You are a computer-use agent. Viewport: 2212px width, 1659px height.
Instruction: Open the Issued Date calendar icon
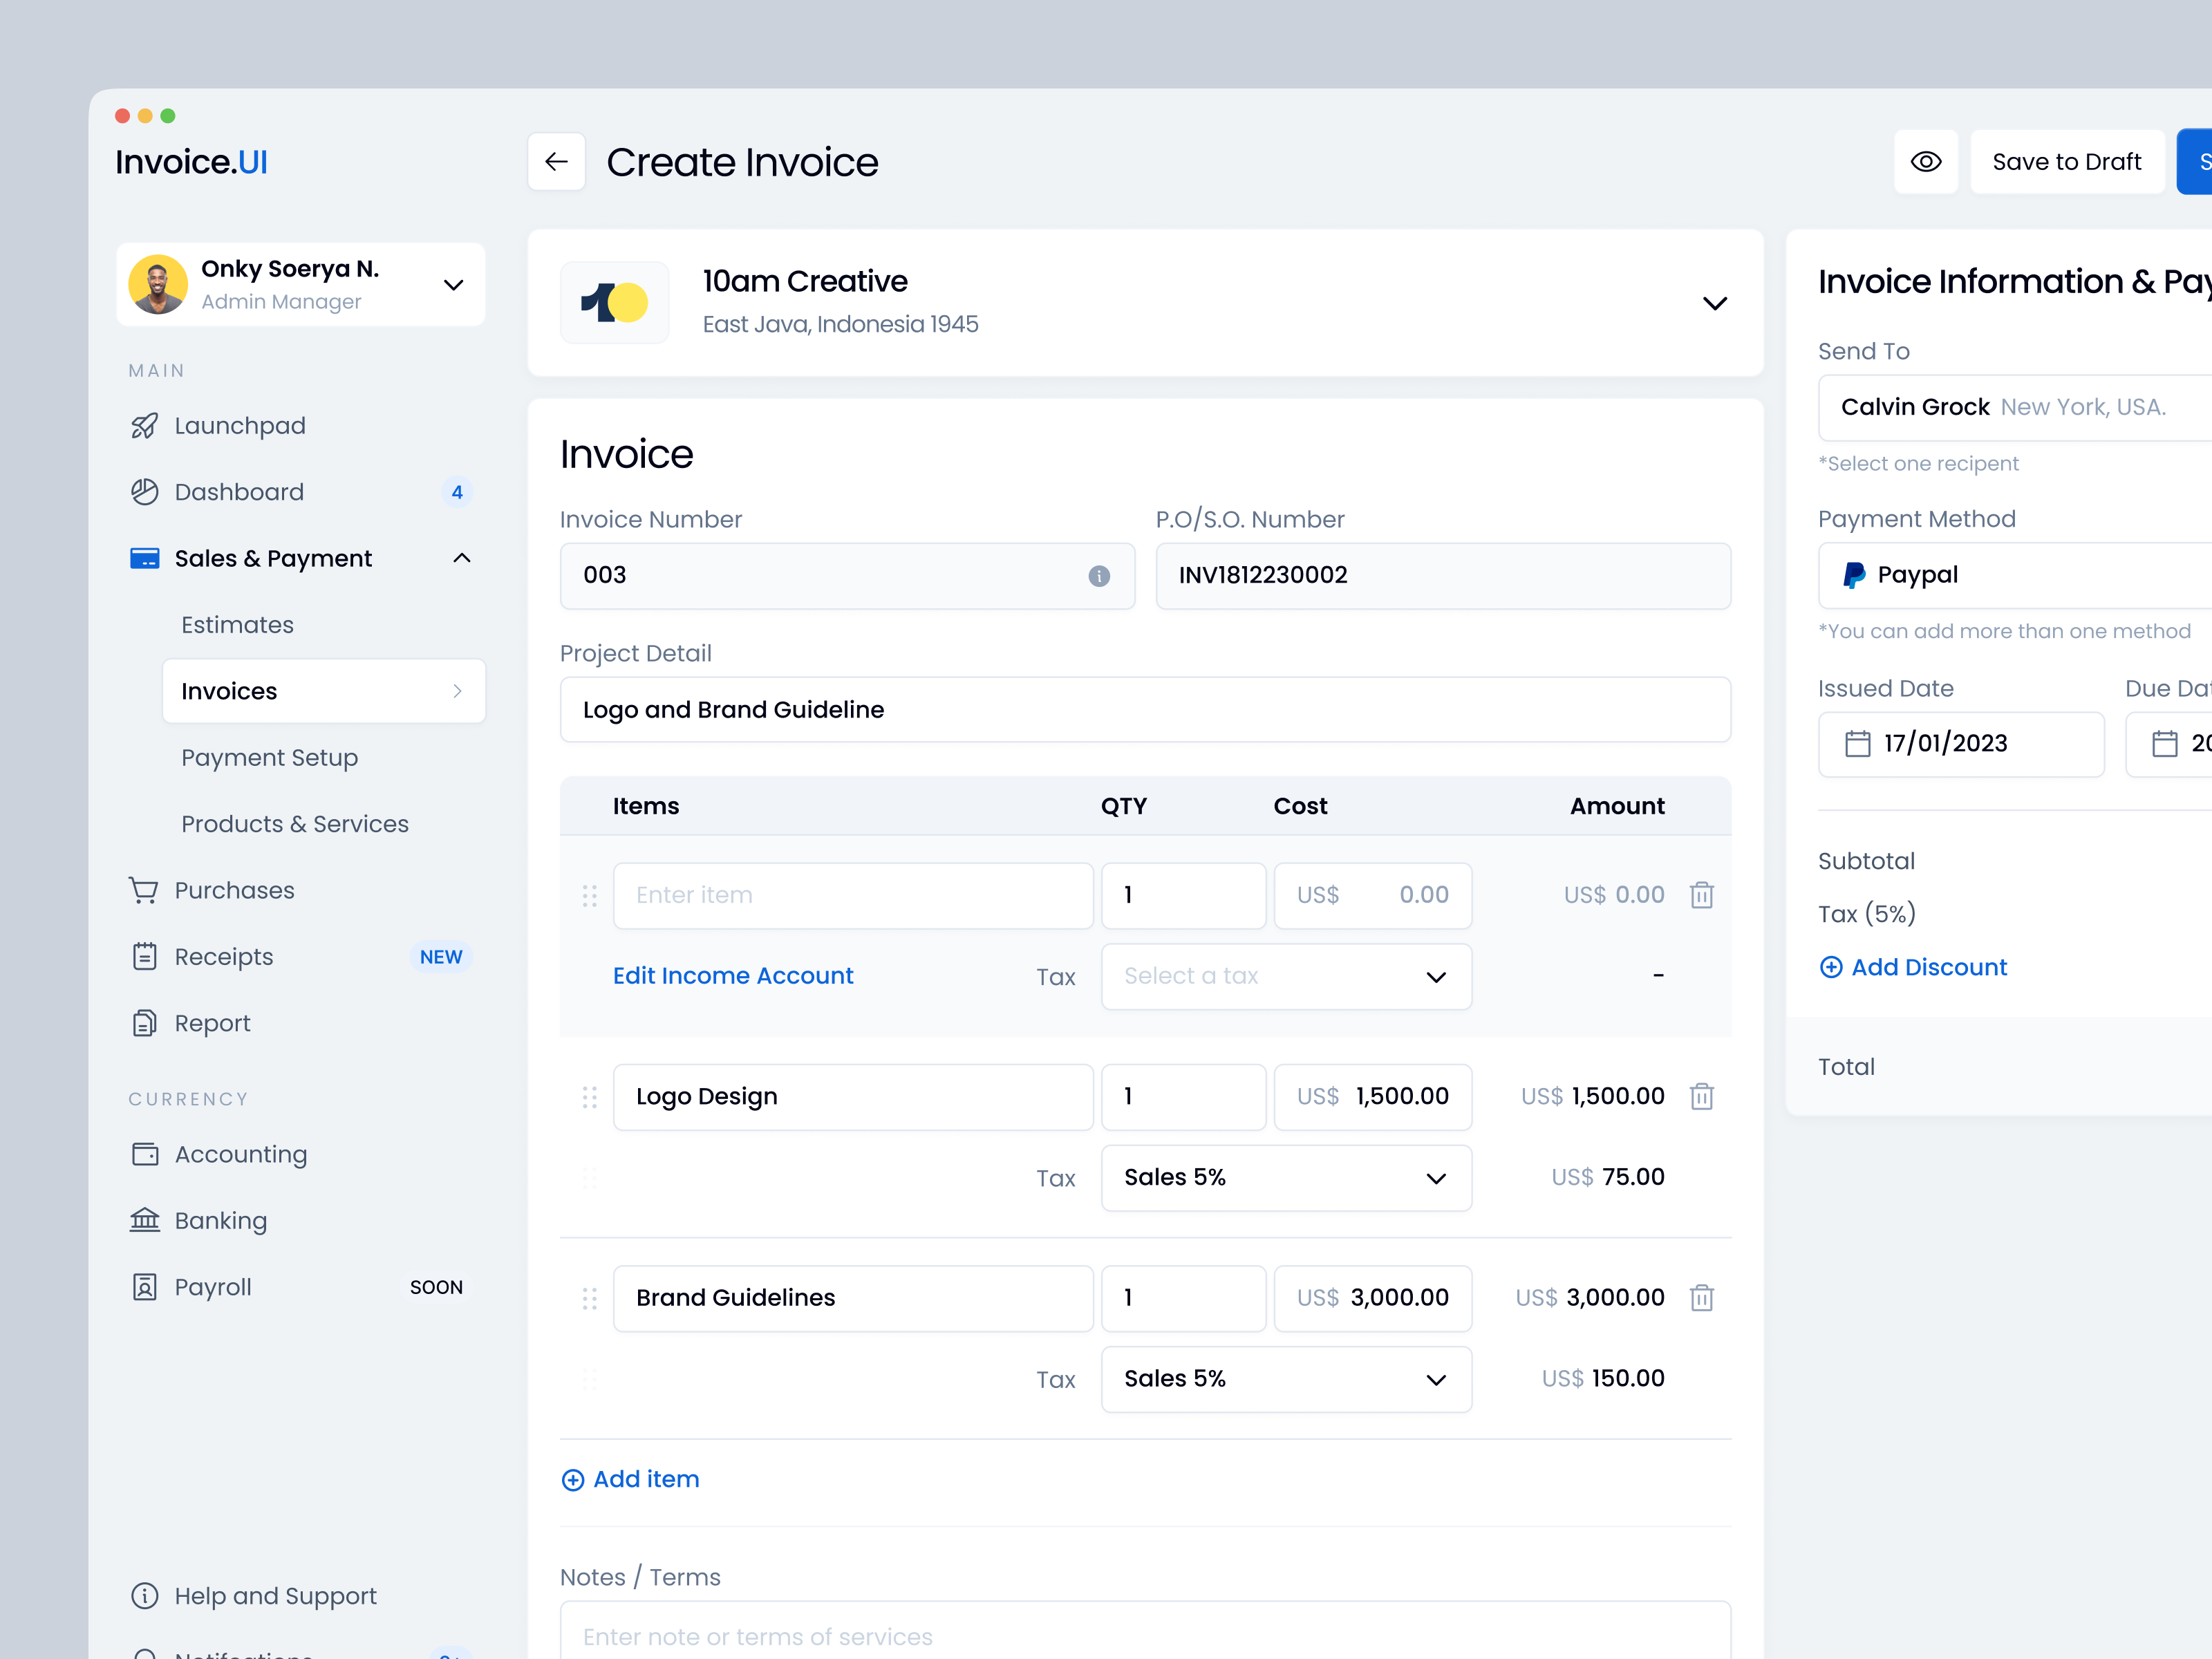click(1859, 743)
